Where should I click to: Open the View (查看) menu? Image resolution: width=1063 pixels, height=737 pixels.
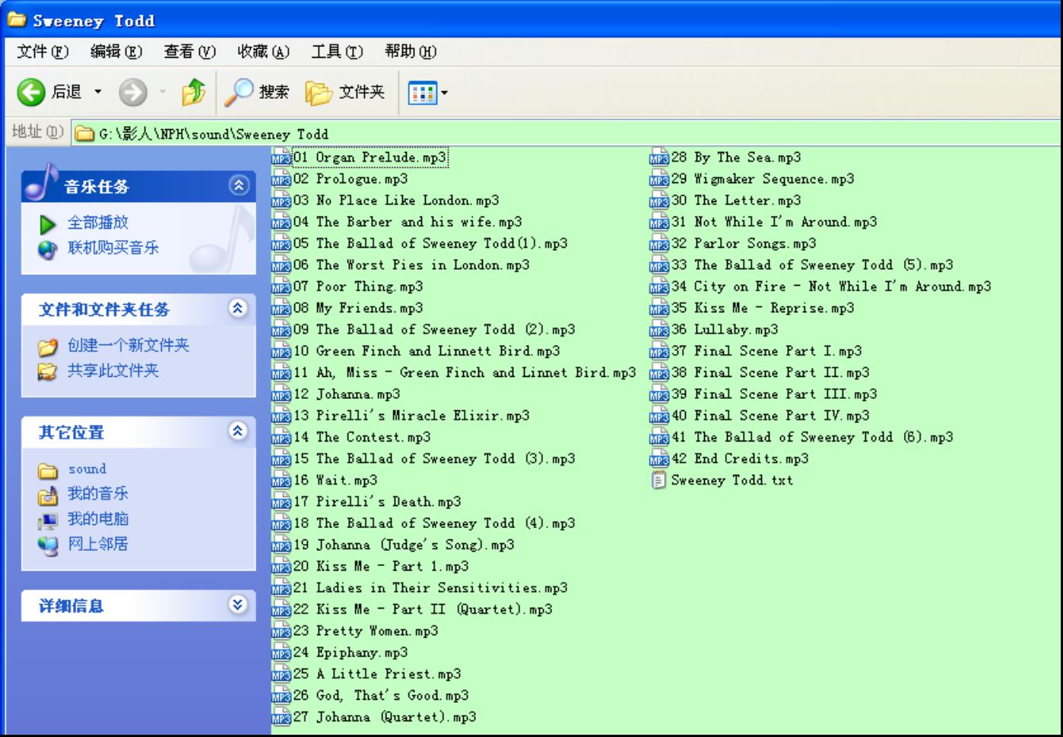pos(190,52)
